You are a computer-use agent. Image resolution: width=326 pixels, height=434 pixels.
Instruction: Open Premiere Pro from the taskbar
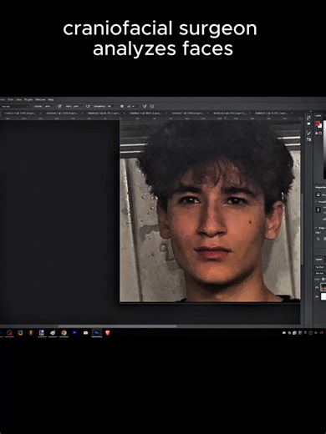(74, 333)
